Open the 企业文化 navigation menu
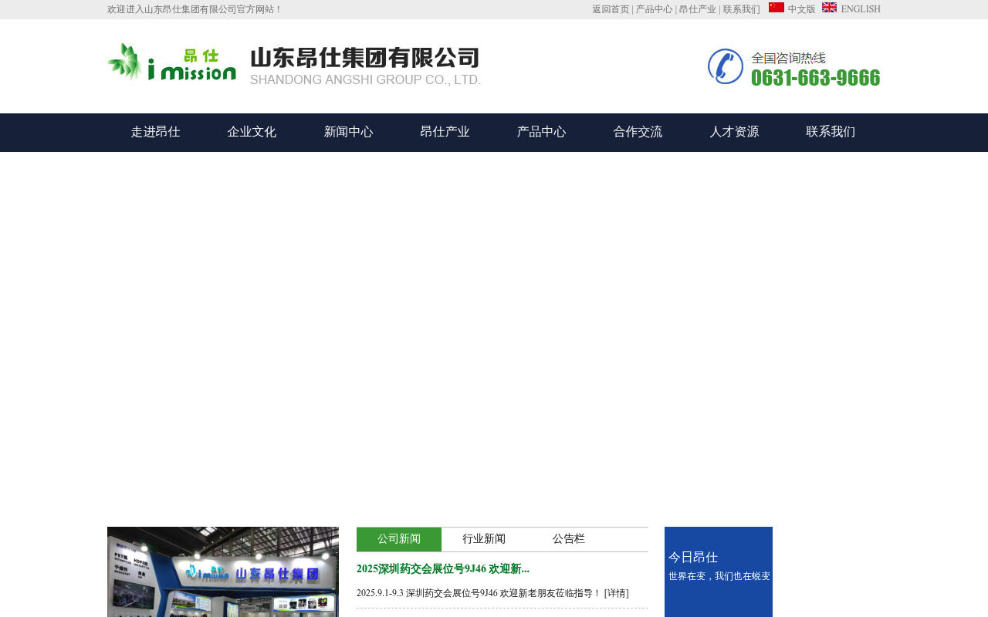Screen dimensions: 988x617 (252, 132)
